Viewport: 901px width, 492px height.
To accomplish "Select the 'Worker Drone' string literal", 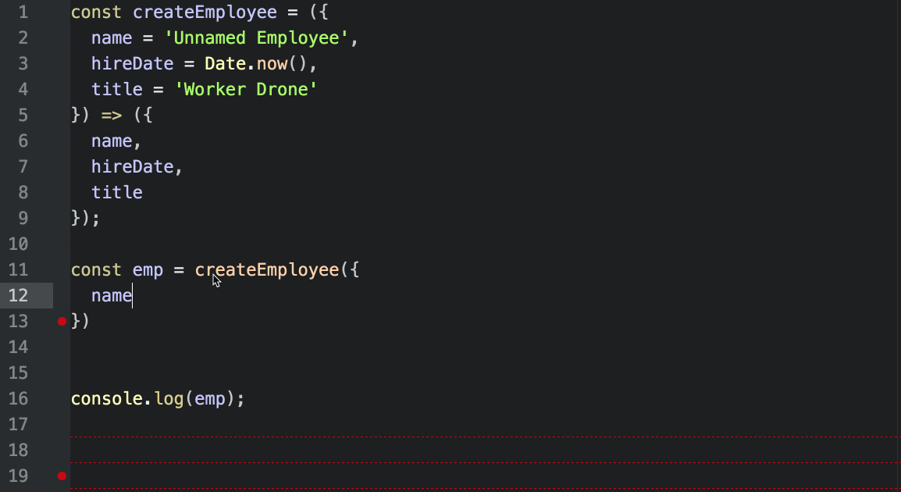I will (x=247, y=89).
